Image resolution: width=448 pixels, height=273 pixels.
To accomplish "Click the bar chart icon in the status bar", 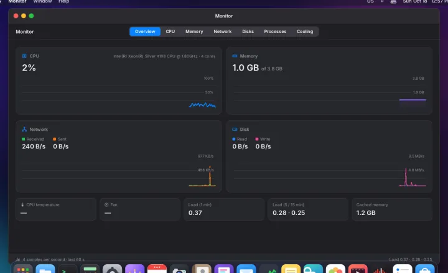I will pos(17,259).
